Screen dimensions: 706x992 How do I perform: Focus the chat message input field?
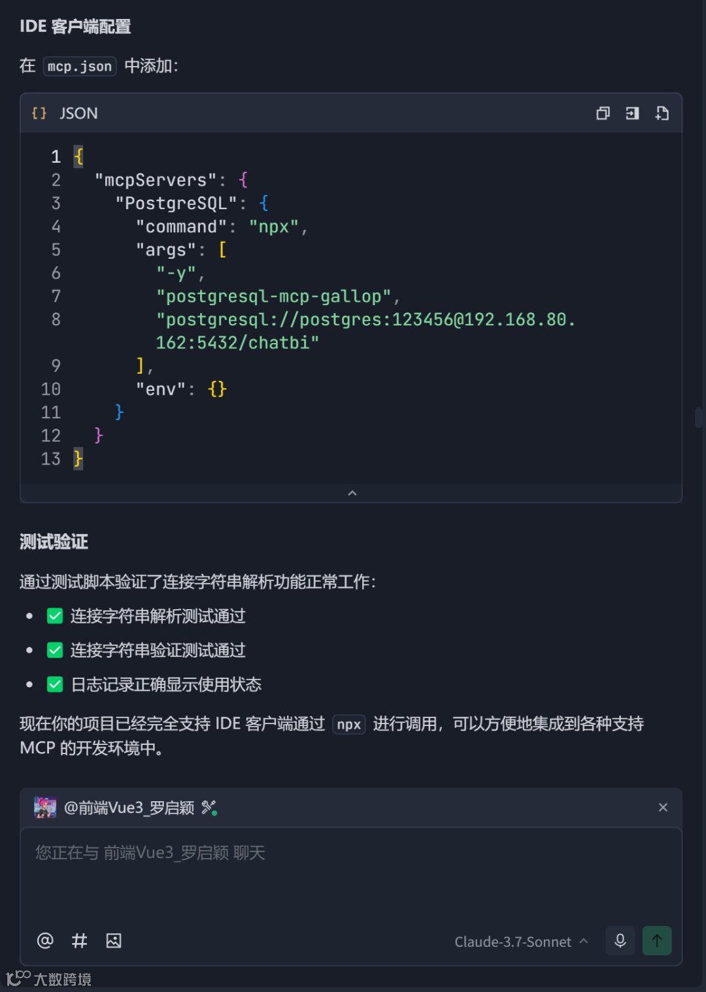(x=350, y=876)
